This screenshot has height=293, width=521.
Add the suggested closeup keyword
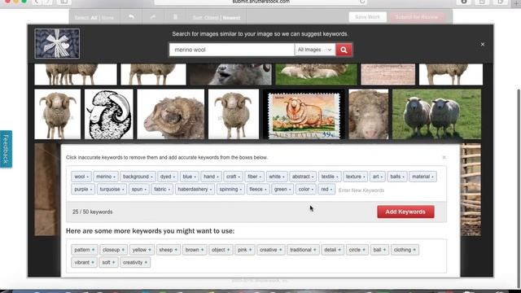113,250
